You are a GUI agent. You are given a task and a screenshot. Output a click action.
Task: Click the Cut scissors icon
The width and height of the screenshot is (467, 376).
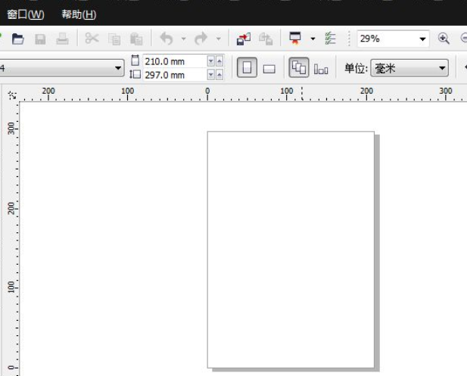click(92, 39)
